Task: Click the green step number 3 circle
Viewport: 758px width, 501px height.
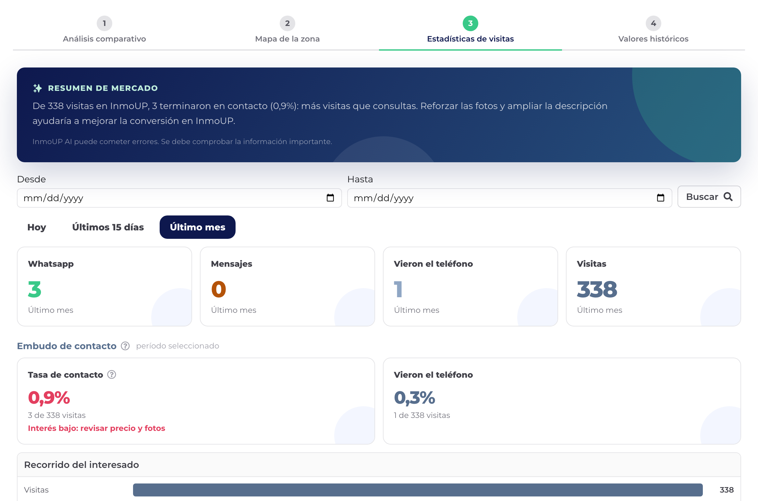Action: click(471, 23)
